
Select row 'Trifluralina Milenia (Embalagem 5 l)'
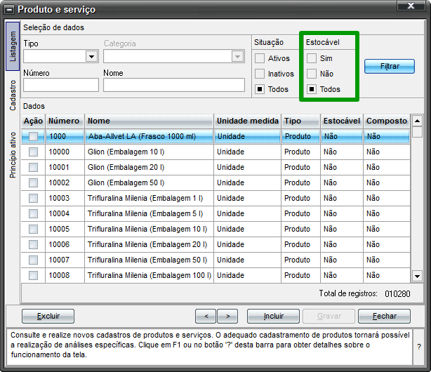pos(215,213)
